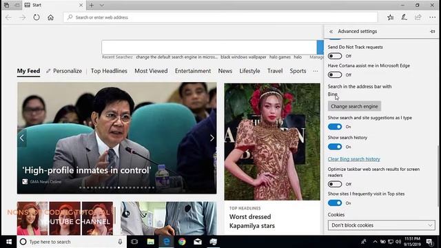The width and height of the screenshot is (441, 248).
Task: Open File Explorer from the taskbar
Action: pyautogui.click(x=150, y=242)
